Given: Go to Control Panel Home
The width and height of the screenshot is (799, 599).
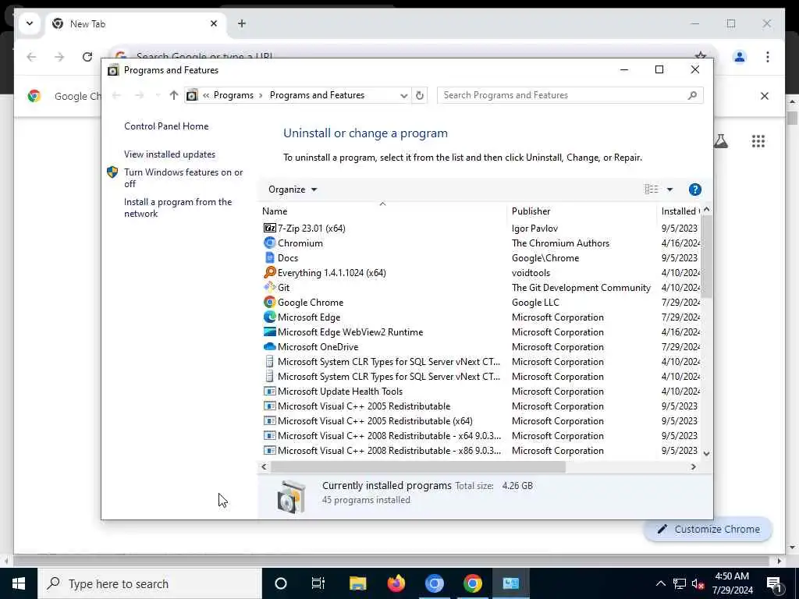Looking at the screenshot, I should [x=166, y=126].
